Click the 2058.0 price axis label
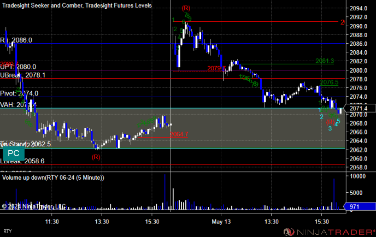This screenshot has width=376, height=237. (359, 167)
